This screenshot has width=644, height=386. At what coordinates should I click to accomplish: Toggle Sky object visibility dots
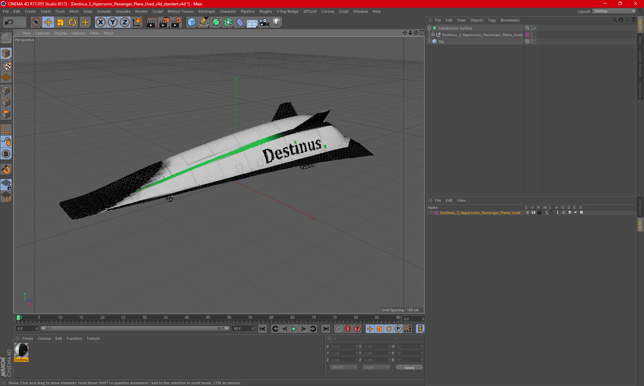pyautogui.click(x=532, y=42)
